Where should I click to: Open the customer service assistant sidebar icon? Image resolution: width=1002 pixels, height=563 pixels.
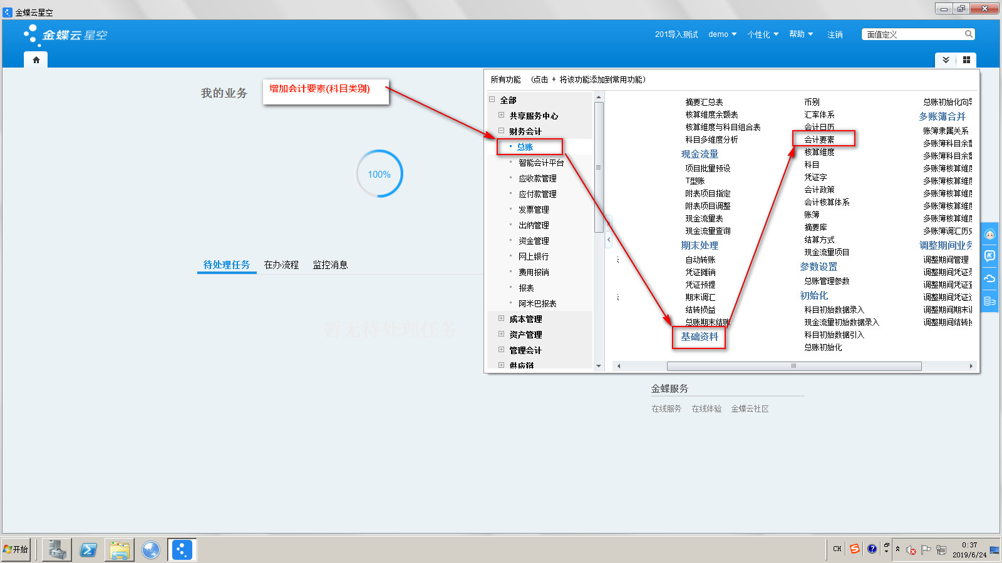989,235
